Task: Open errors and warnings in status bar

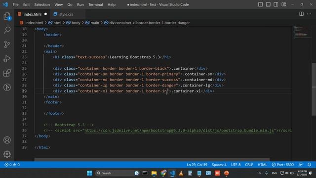Action: (x=12, y=165)
